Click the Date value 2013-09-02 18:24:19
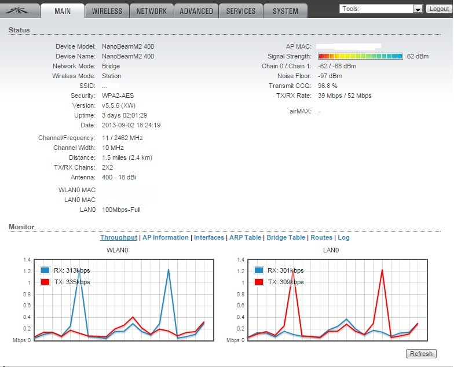Screen dimensions: 461x367 (x=131, y=125)
